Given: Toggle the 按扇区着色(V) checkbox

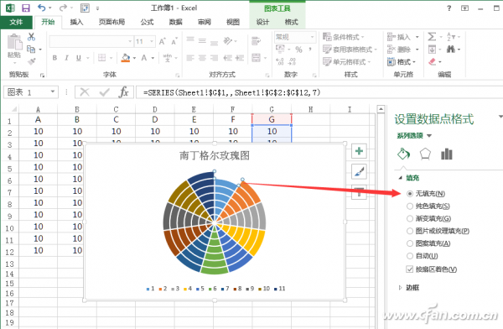Looking at the screenshot, I should tap(410, 269).
